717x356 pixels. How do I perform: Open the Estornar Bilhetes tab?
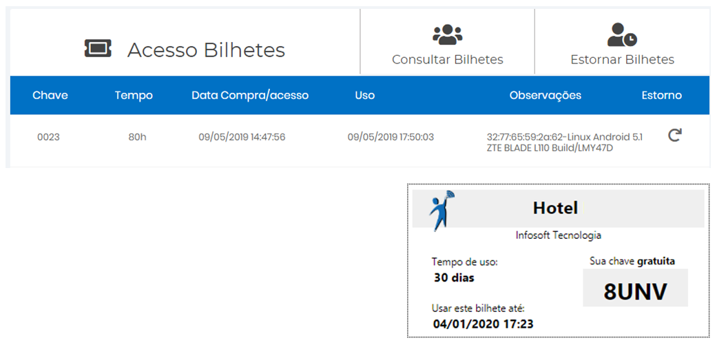click(x=622, y=59)
